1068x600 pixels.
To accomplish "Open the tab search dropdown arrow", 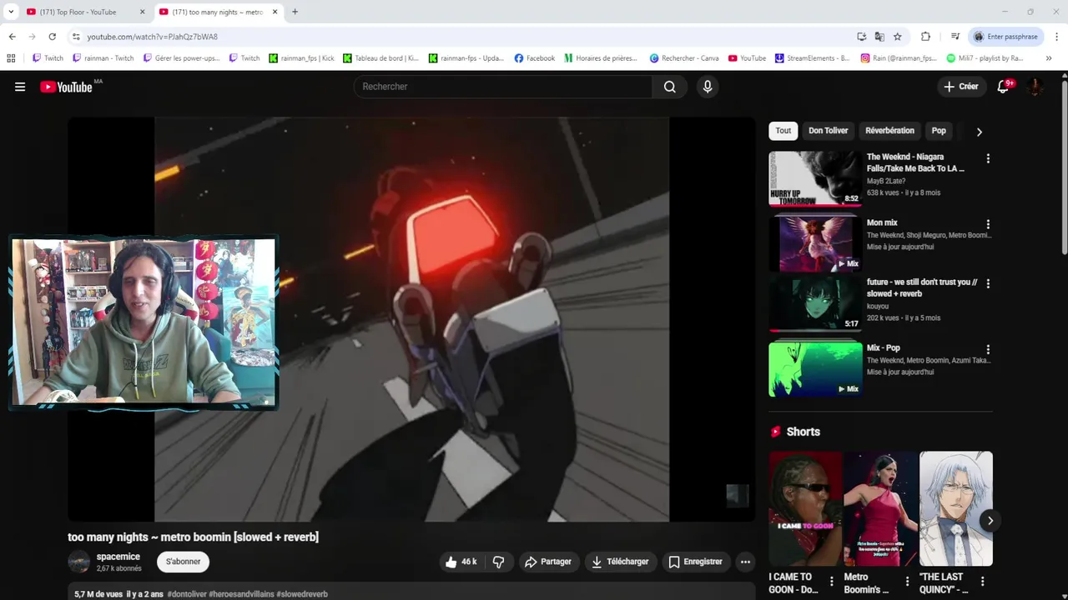I will (11, 12).
